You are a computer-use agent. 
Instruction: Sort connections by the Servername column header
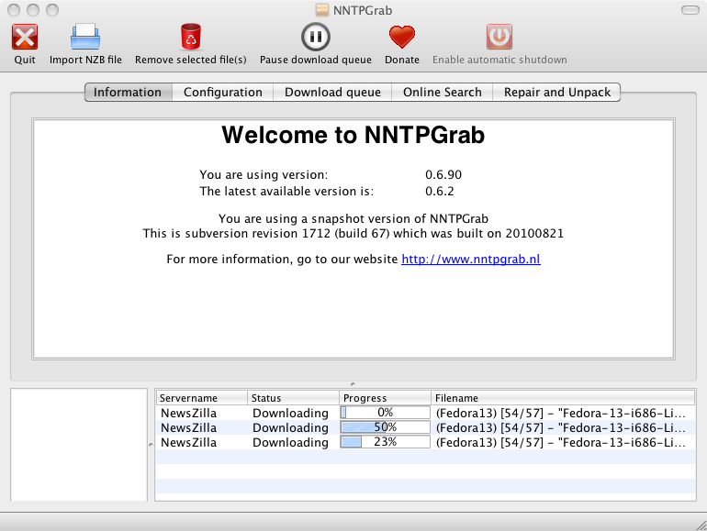coord(201,398)
